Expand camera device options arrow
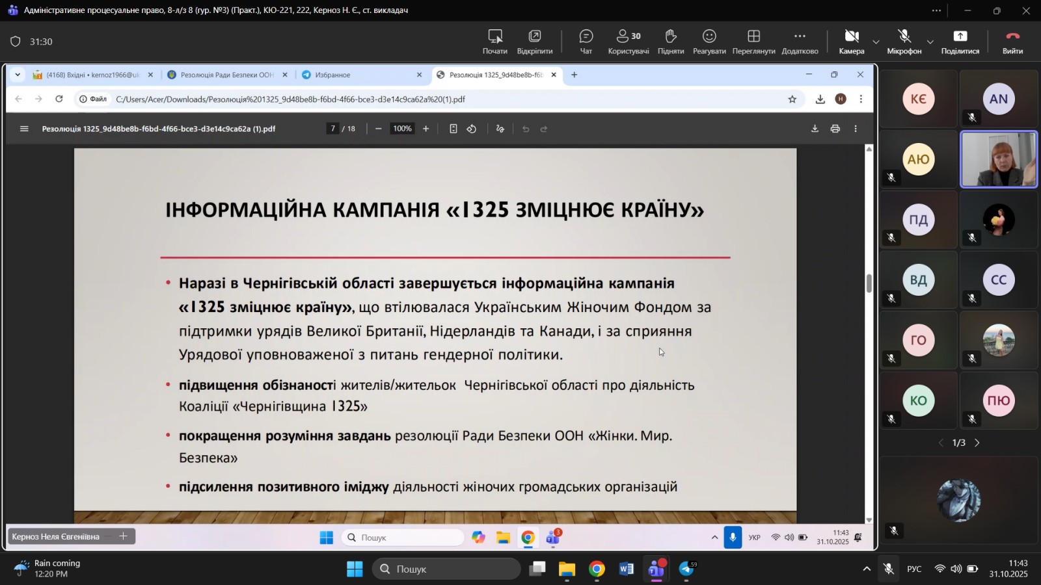The height and width of the screenshot is (585, 1041). (x=876, y=42)
